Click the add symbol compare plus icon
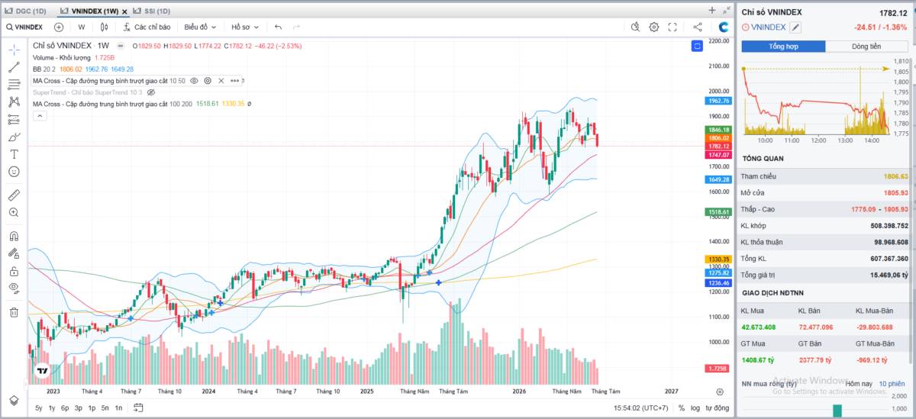This screenshot has height=419, width=916. click(x=59, y=27)
